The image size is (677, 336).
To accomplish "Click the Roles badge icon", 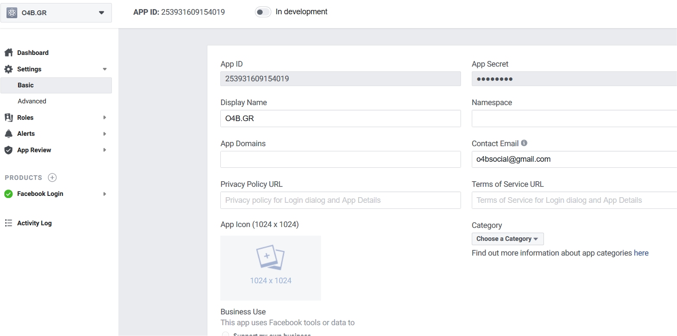I will tap(8, 118).
